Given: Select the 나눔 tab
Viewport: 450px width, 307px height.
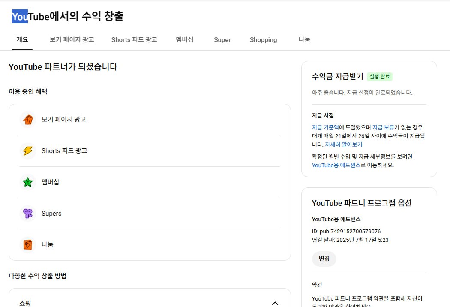Looking at the screenshot, I should tap(304, 40).
